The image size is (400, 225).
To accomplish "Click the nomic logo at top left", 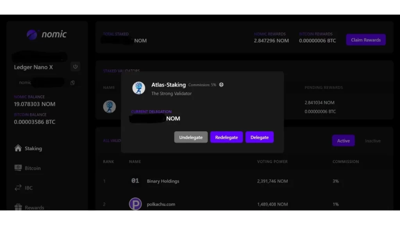I will [x=47, y=34].
